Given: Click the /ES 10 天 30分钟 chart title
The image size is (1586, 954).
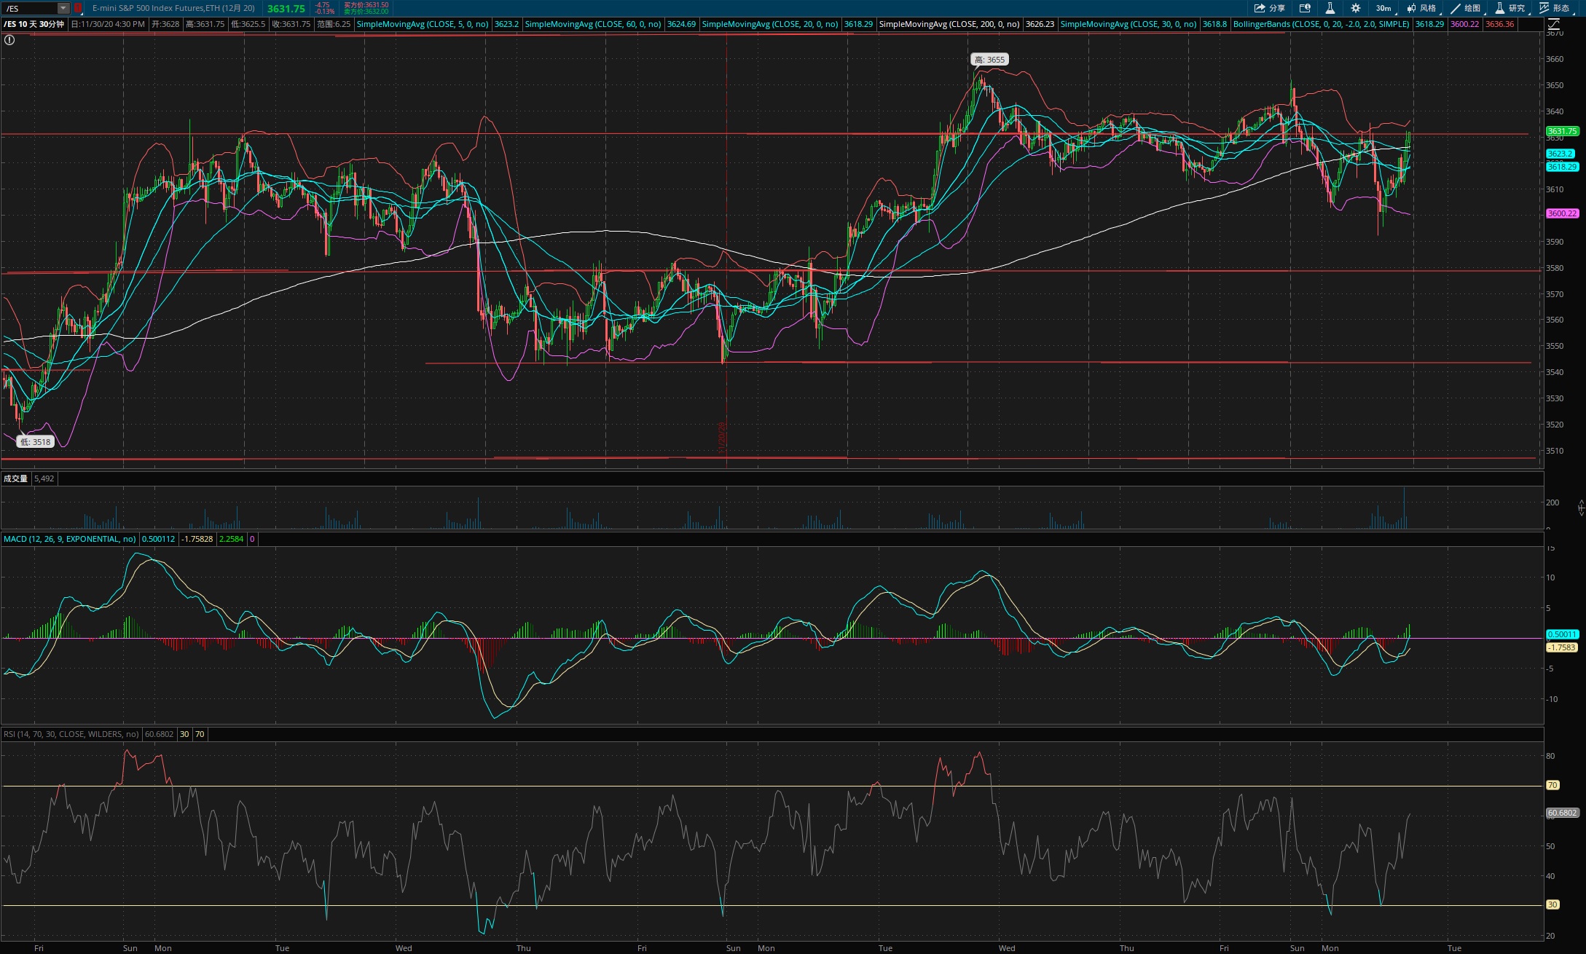Looking at the screenshot, I should 34,24.
